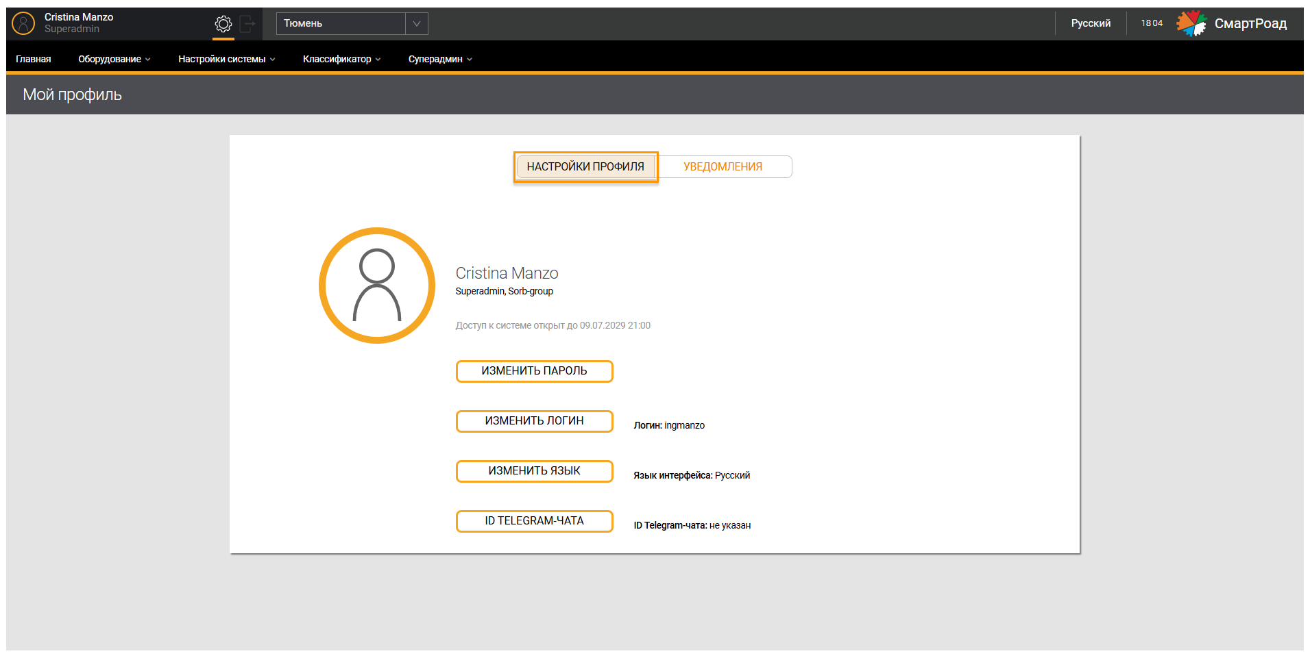Click the Язык интерфейса: Русский text
Viewport: 1310px width, 658px height.
point(692,475)
